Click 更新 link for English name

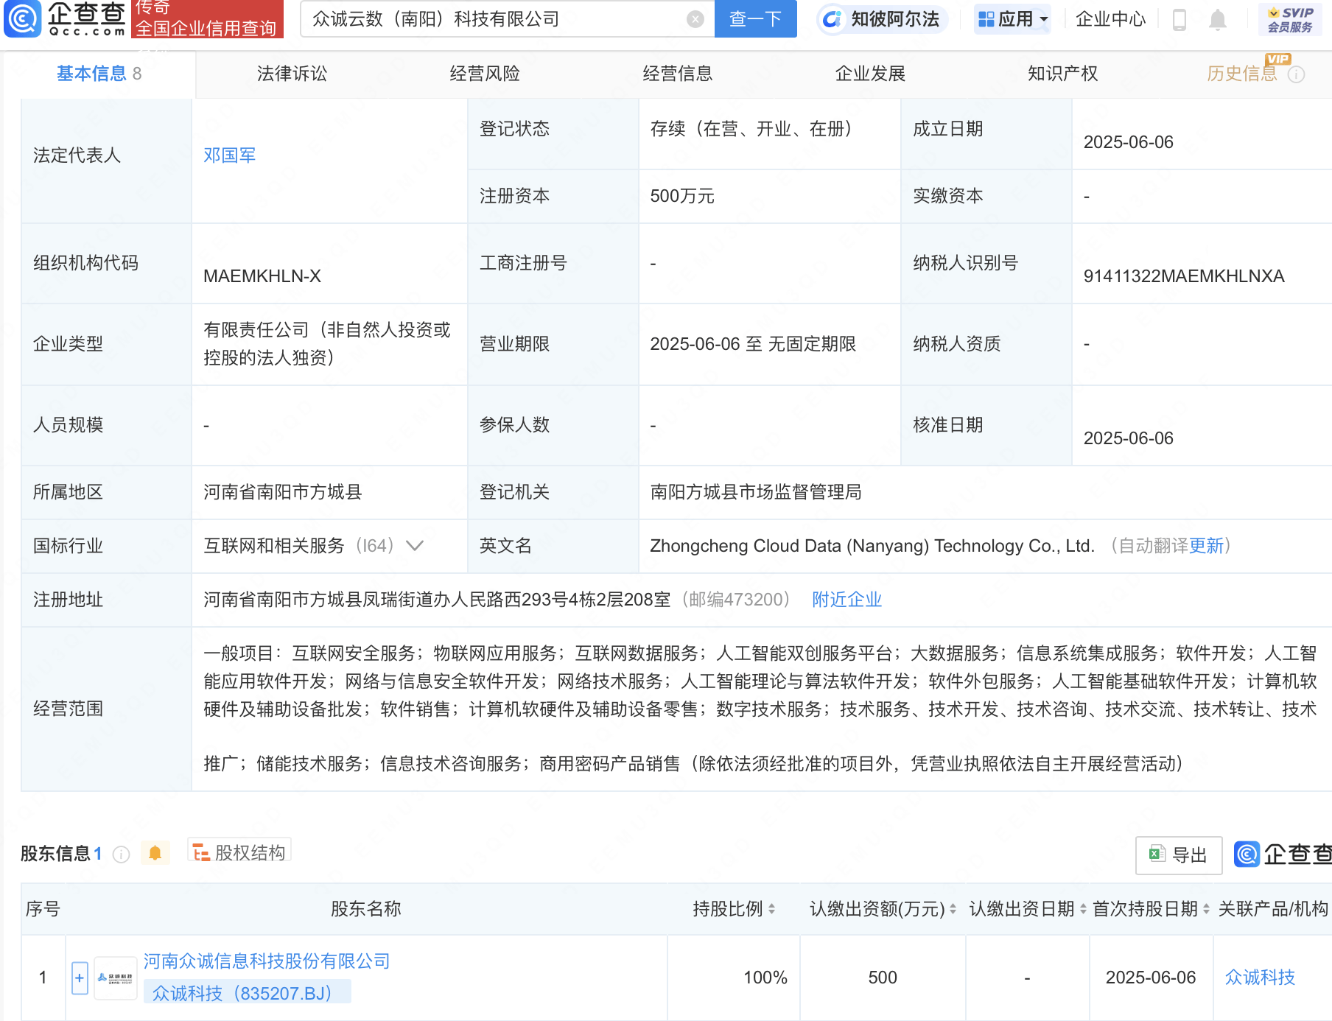1206,546
